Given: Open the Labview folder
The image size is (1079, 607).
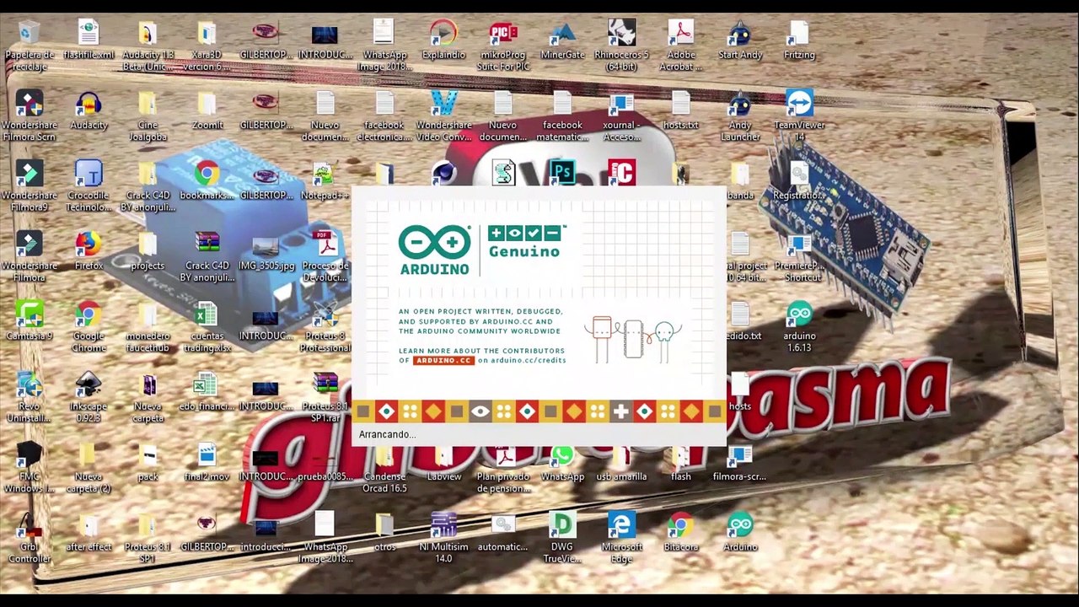Looking at the screenshot, I should pos(443,464).
